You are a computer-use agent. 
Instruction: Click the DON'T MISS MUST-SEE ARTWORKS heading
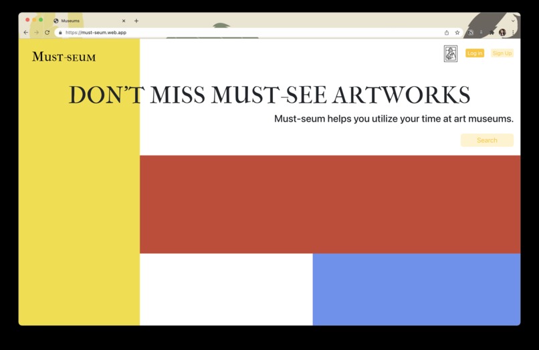pos(269,95)
